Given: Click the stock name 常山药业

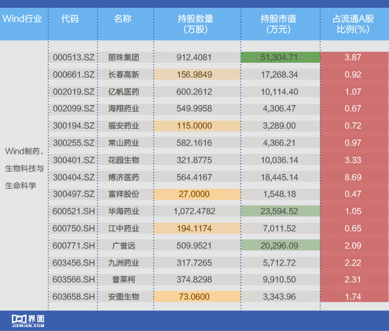Looking at the screenshot, I should [x=124, y=143].
